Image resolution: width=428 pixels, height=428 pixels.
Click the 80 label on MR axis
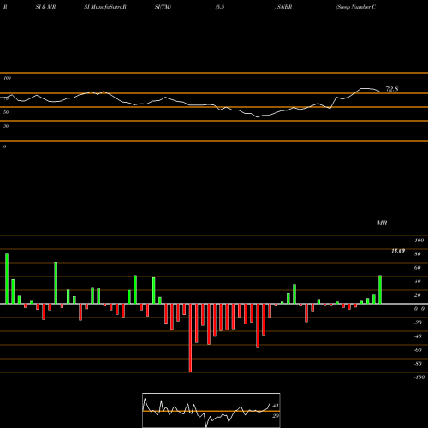(x=418, y=254)
